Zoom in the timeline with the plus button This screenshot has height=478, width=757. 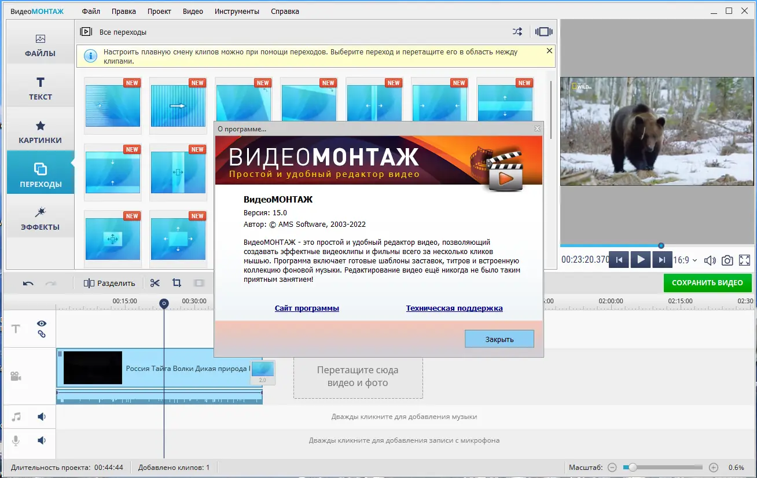coord(714,468)
